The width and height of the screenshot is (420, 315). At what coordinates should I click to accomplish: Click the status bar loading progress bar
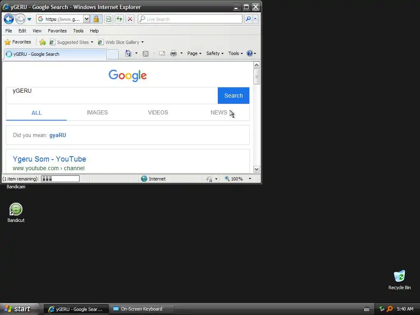(x=60, y=179)
